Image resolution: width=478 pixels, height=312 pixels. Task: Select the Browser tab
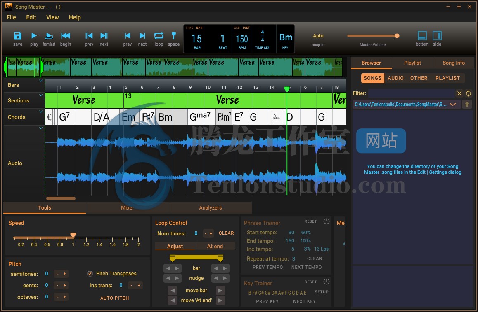pos(371,63)
